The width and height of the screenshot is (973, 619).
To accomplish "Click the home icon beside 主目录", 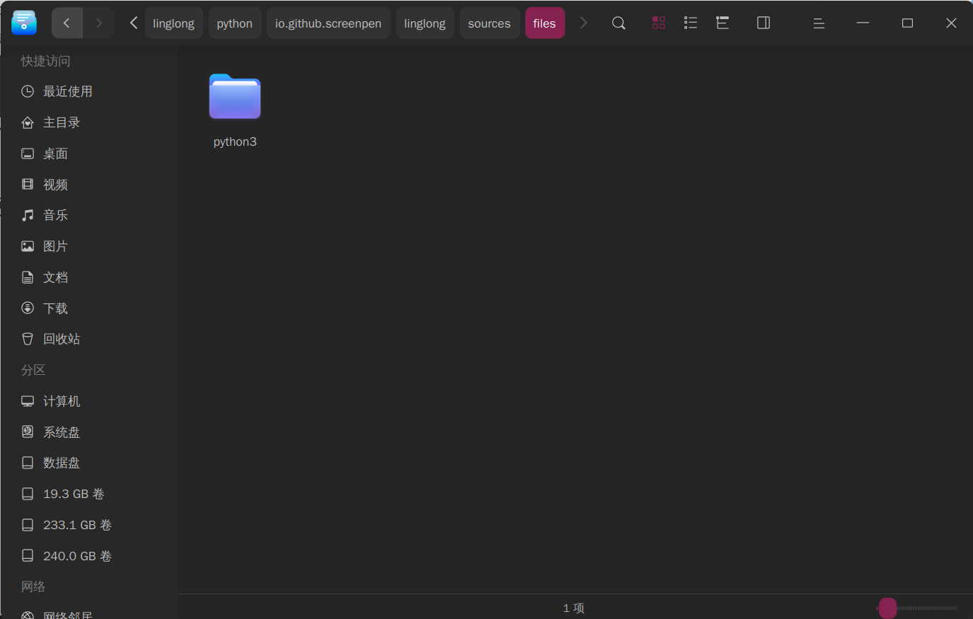I will (28, 122).
